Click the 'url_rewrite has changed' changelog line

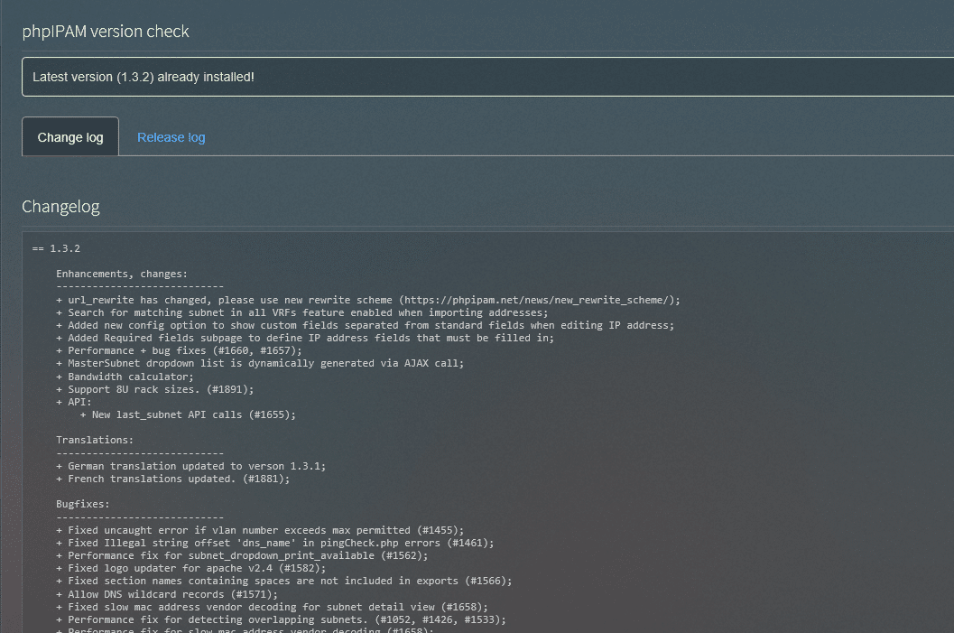click(x=368, y=300)
